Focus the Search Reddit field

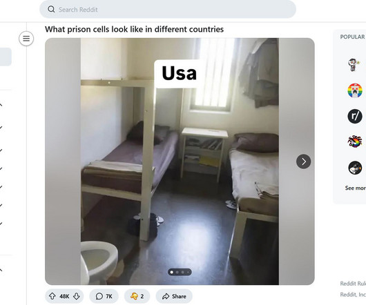click(168, 10)
